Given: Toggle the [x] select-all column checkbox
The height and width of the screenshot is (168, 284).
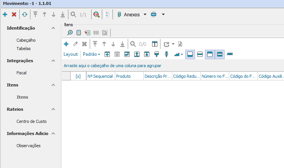Looking at the screenshot, I should tap(78, 76).
